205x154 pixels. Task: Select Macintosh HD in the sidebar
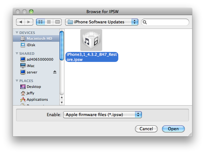36,38
